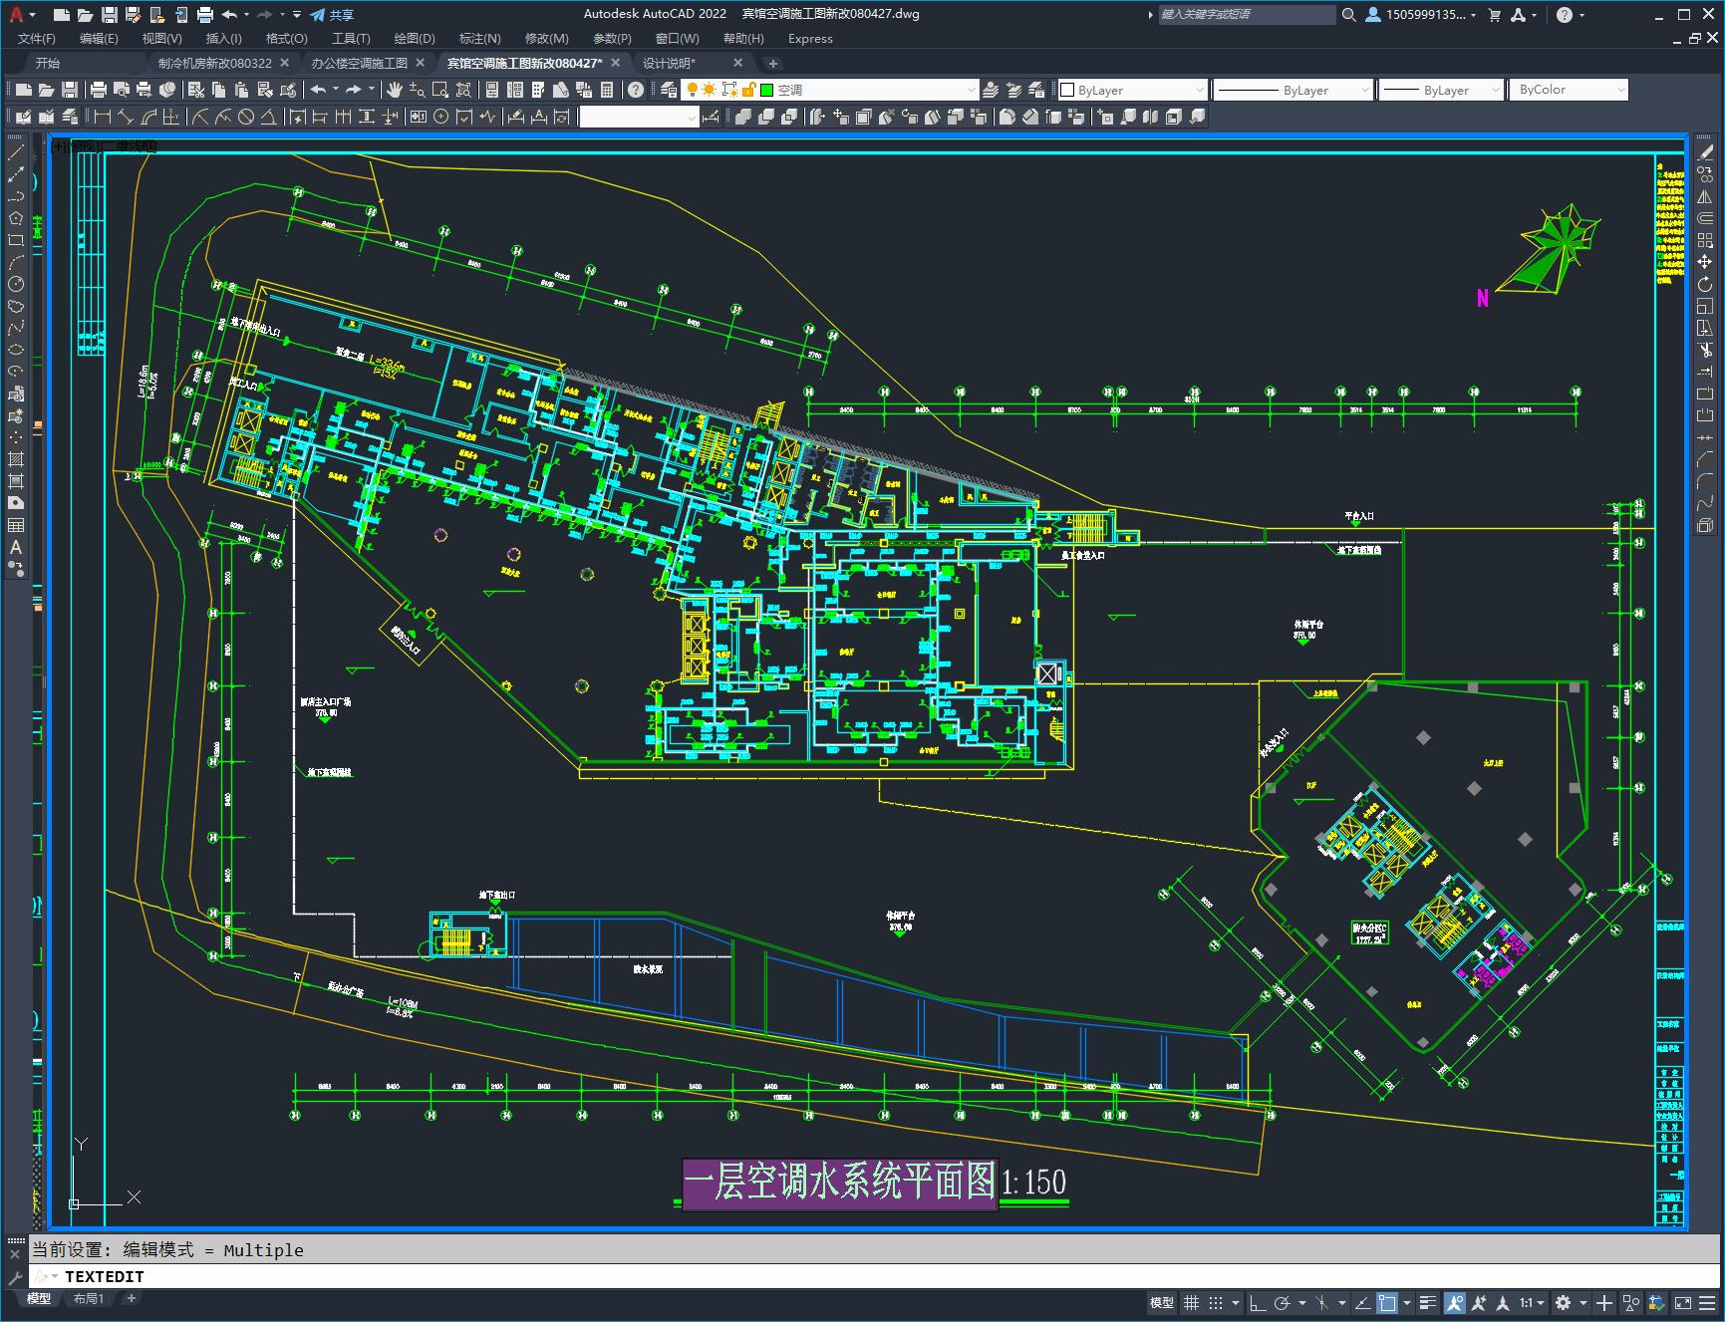Click the Zoom Window icon in the standard toolbar
The width and height of the screenshot is (1725, 1322).
pyautogui.click(x=440, y=90)
